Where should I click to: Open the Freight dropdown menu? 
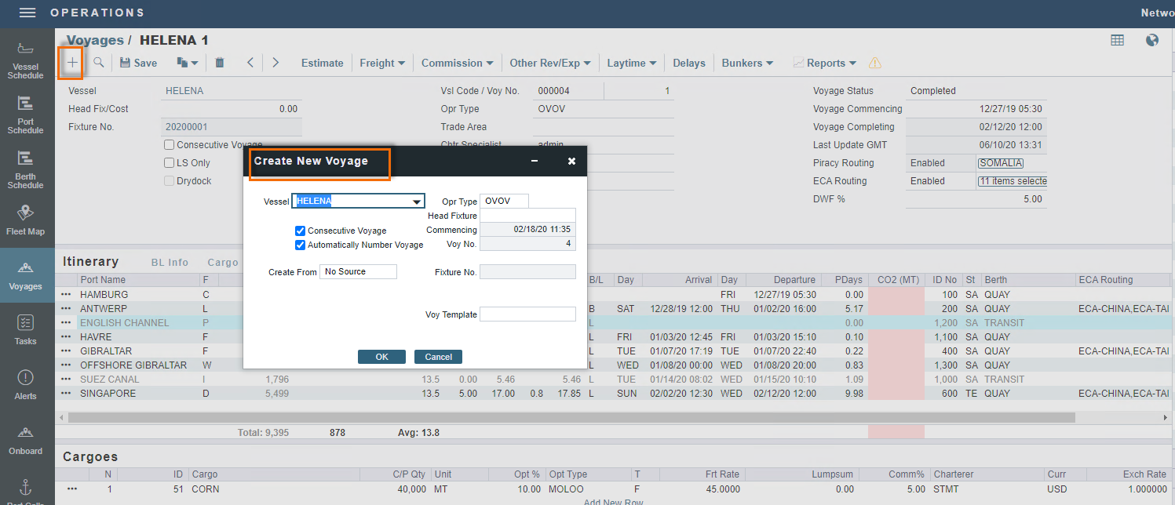382,63
